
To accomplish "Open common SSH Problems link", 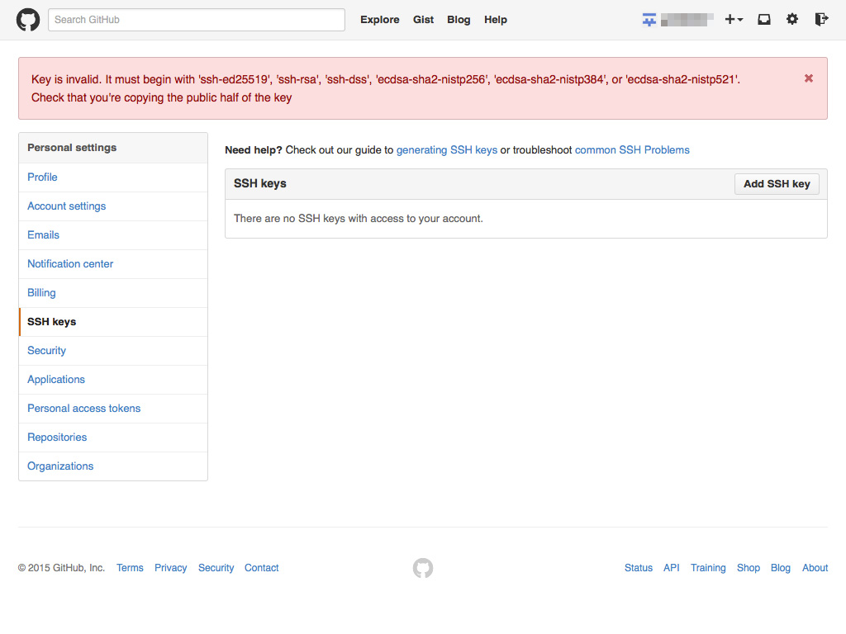I will (x=632, y=150).
